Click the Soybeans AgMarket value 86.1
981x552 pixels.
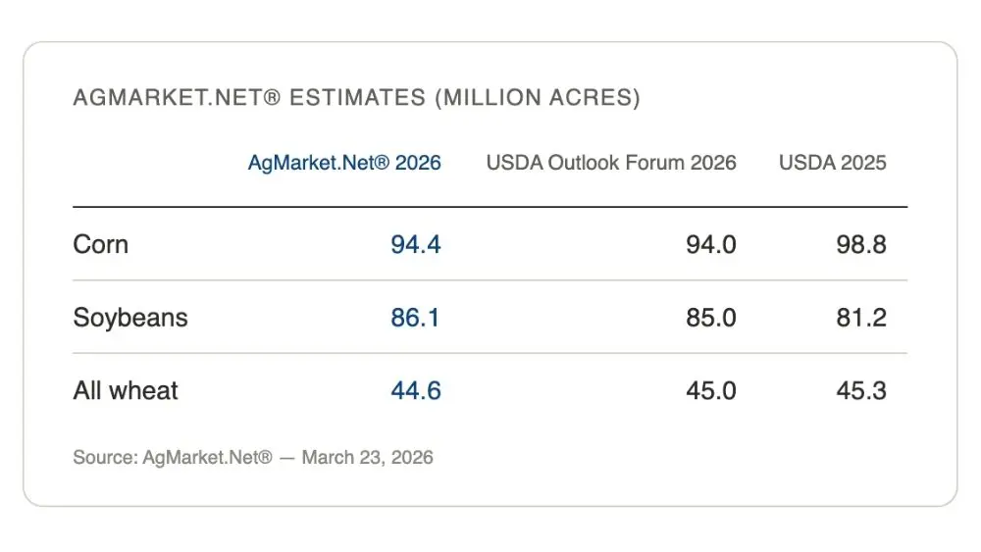pyautogui.click(x=416, y=318)
